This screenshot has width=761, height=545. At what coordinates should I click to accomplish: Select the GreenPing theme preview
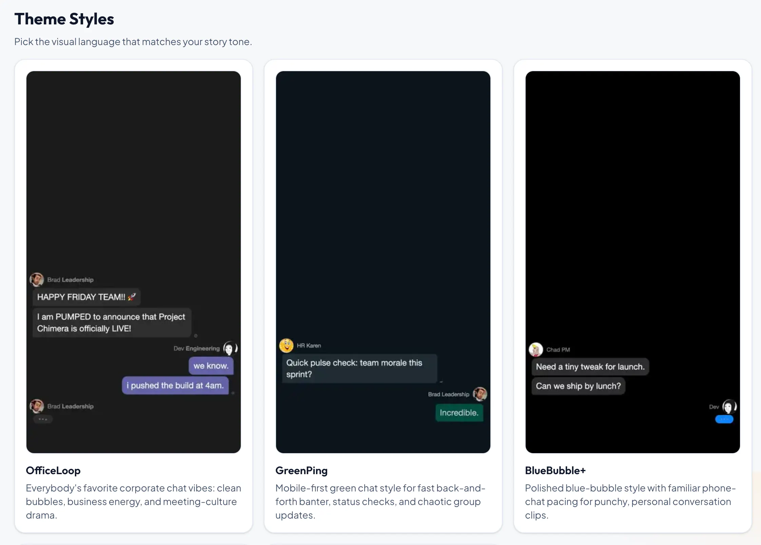point(383,262)
